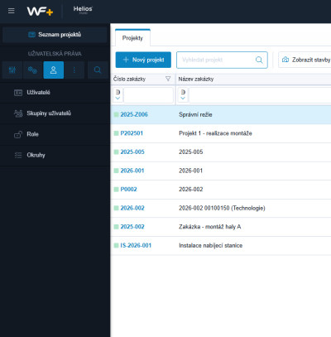Open project link 2025-Z006
Screen dimensions: 331x337
click(134, 114)
